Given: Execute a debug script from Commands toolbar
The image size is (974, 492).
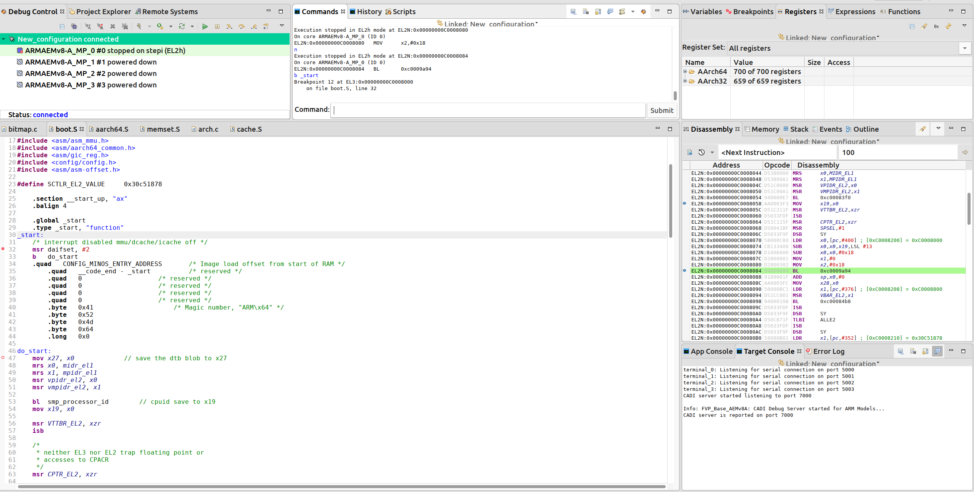Looking at the screenshot, I should [622, 12].
